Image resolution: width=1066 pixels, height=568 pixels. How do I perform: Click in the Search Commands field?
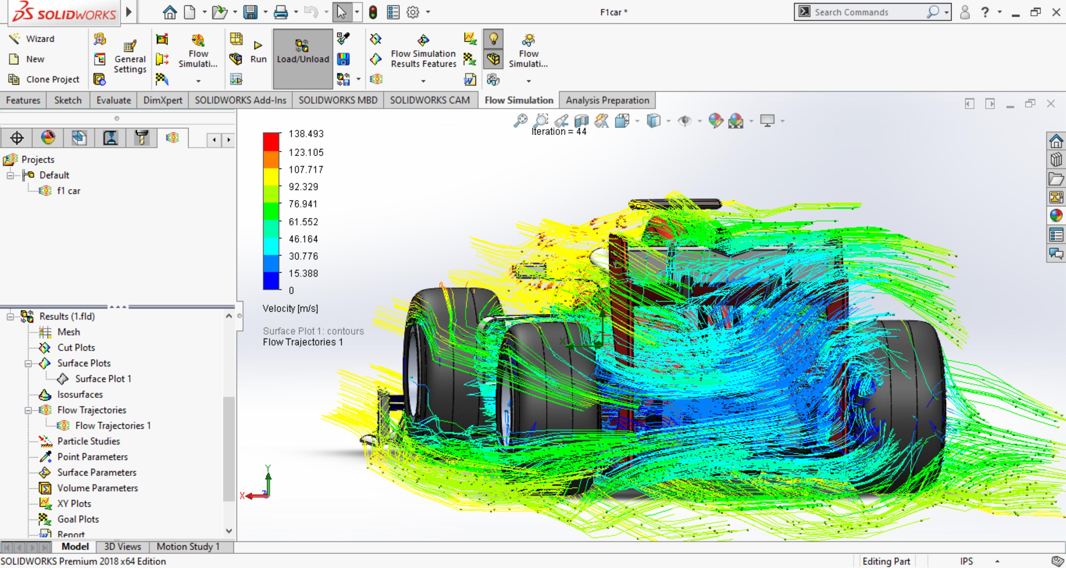pos(869,12)
